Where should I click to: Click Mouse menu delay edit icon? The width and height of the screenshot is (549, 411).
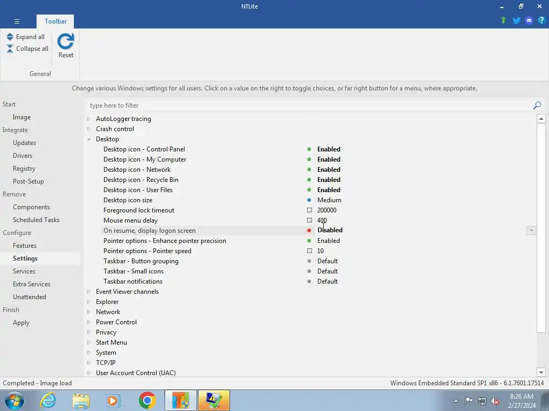click(x=309, y=220)
